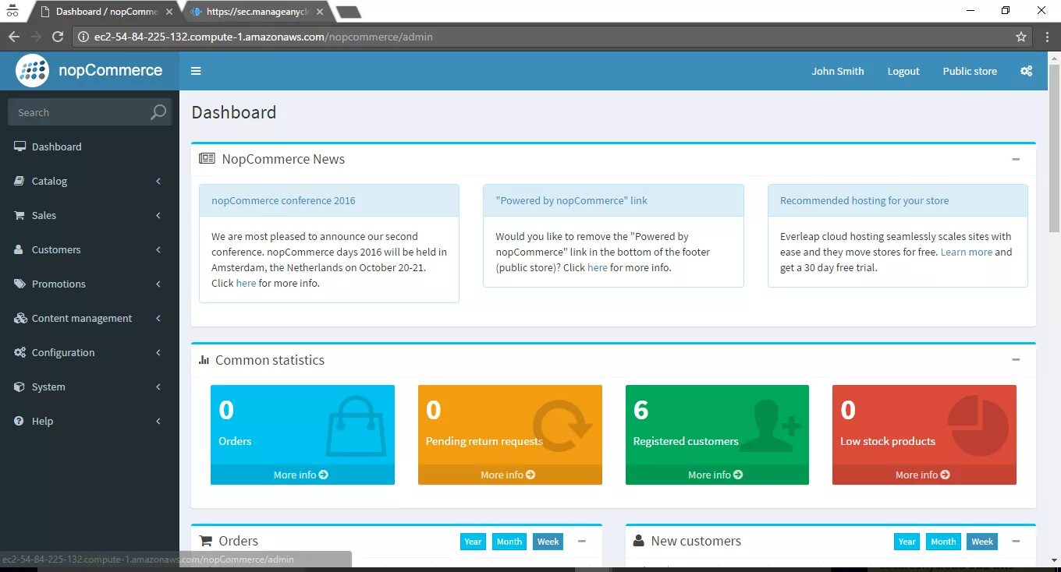
Task: Click the Dashboard monitor icon in sidebar
Action: click(x=19, y=147)
